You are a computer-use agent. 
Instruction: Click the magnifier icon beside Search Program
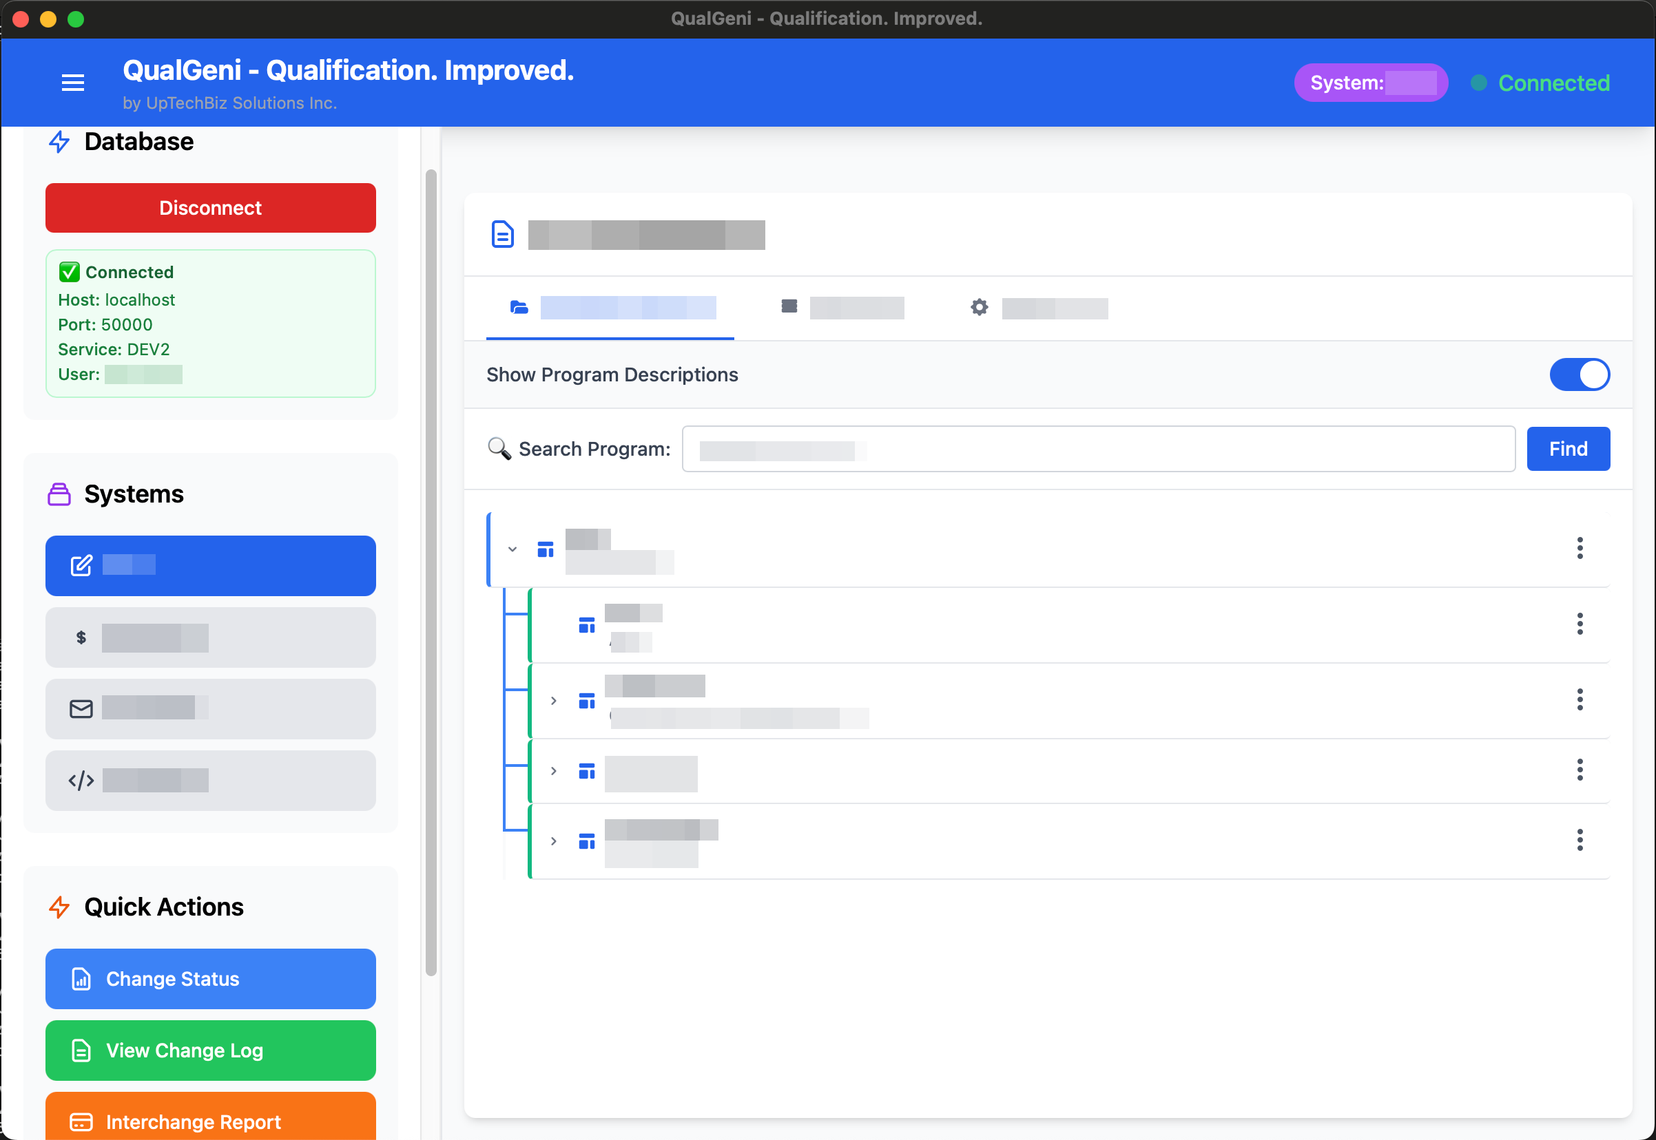pos(498,449)
